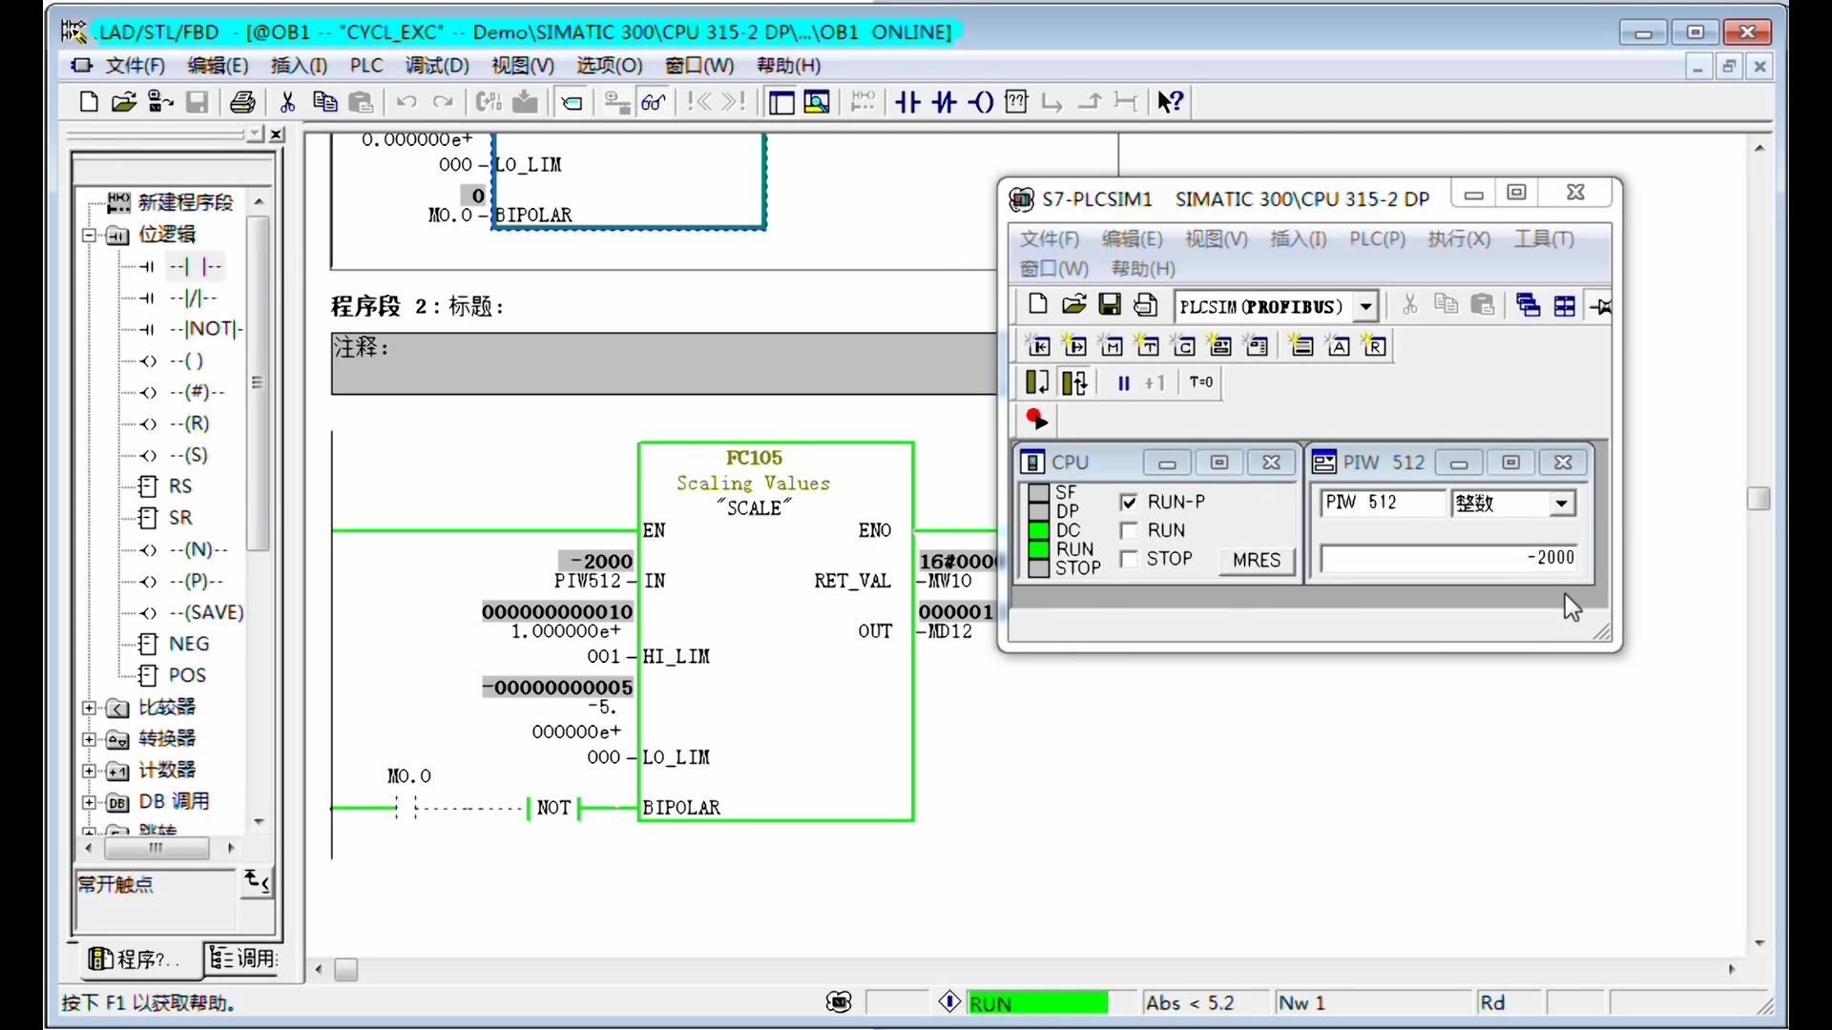Insert an empty box from the toolbar

tap(1017, 102)
